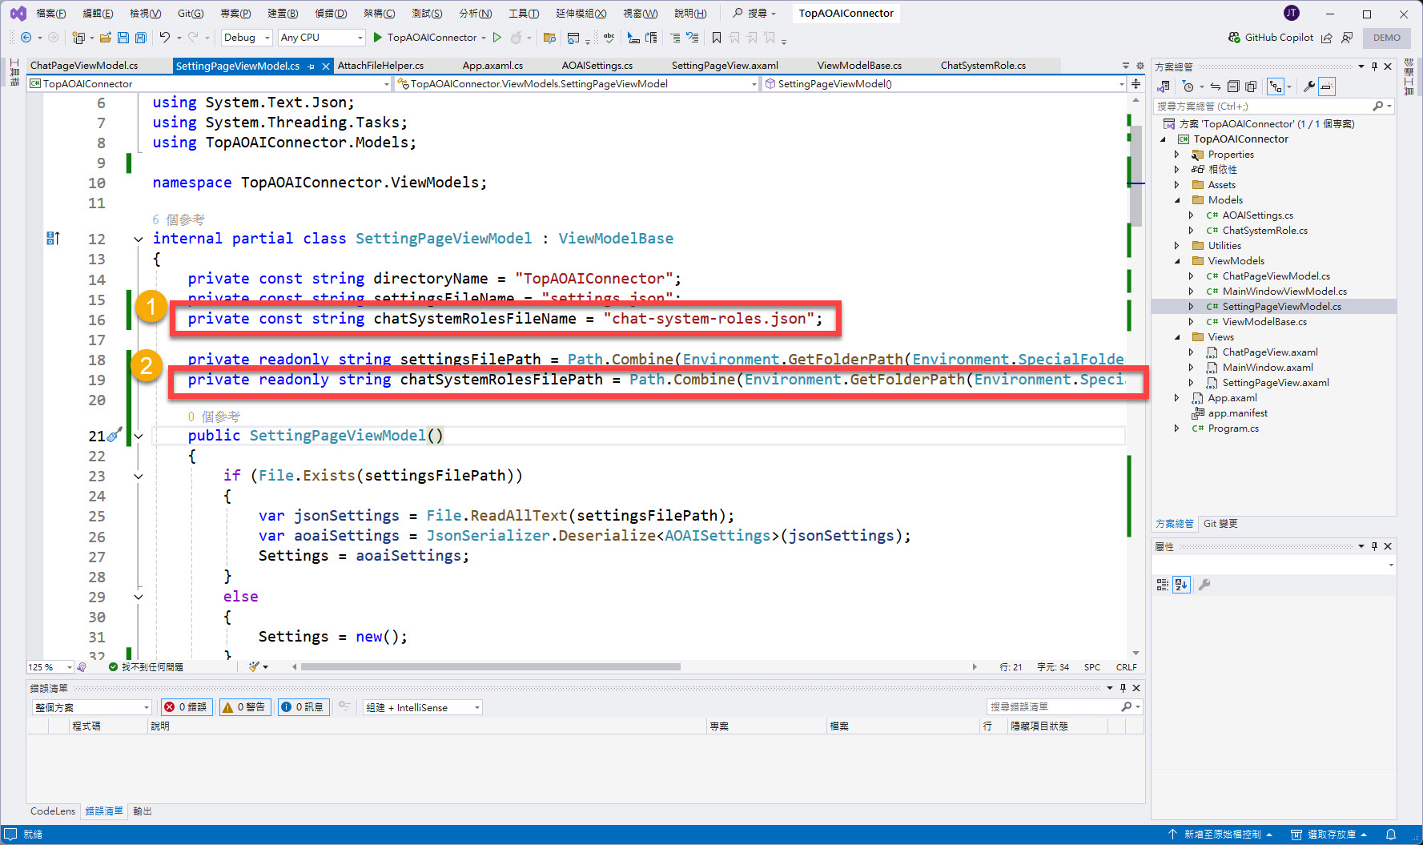Click GitHub Copilot label button
Viewport: 1423px width, 845px height.
(x=1279, y=38)
